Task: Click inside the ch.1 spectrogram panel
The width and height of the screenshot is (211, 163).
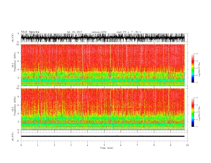Action: [x=103, y=65]
